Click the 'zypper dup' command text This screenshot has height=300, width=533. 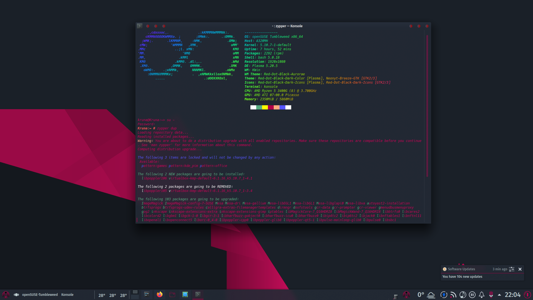click(167, 128)
